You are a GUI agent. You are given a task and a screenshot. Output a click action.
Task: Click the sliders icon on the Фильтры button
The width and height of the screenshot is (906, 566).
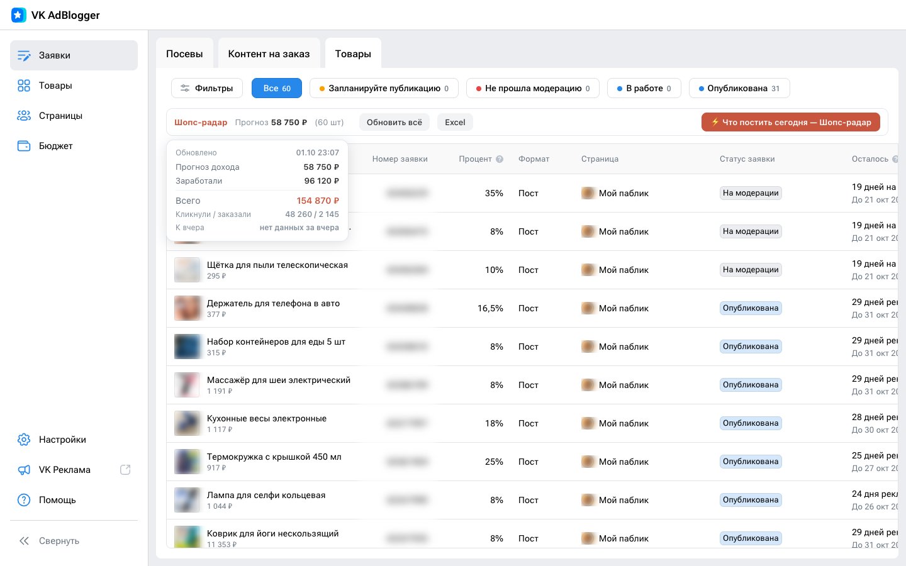[185, 88]
